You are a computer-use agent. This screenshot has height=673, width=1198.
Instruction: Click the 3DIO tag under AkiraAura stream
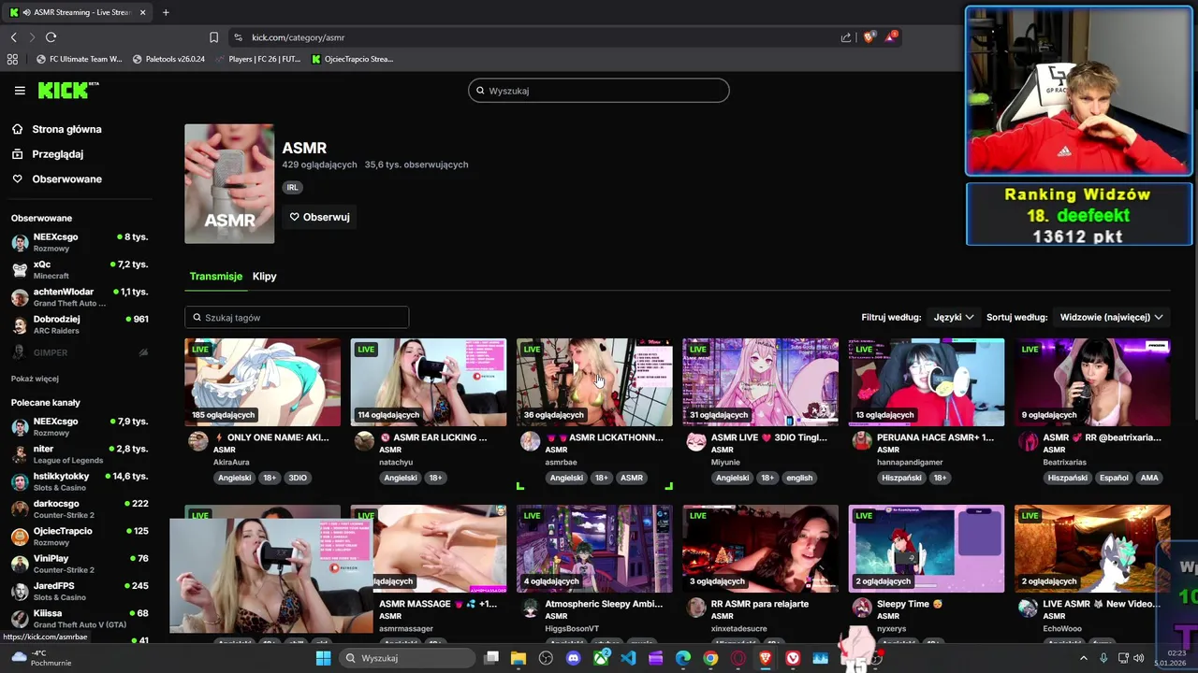(x=298, y=478)
